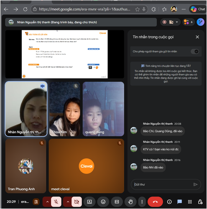Close the in-call messages panel
The image size is (207, 209).
(197, 37)
